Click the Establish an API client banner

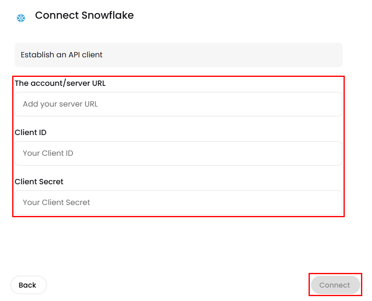(178, 55)
